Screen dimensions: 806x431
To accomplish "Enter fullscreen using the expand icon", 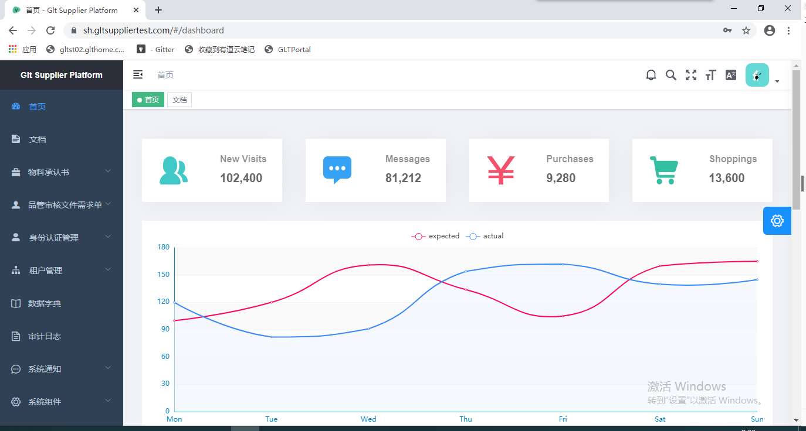I will (x=691, y=75).
